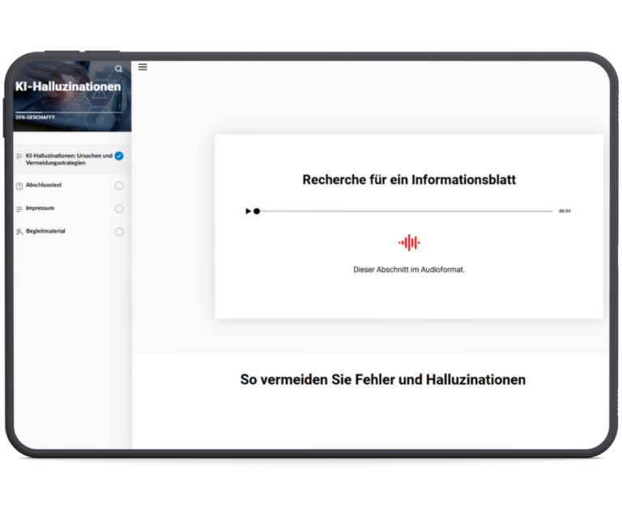
Task: Click heading Recherche für ein Informationsblatt
Action: point(409,180)
